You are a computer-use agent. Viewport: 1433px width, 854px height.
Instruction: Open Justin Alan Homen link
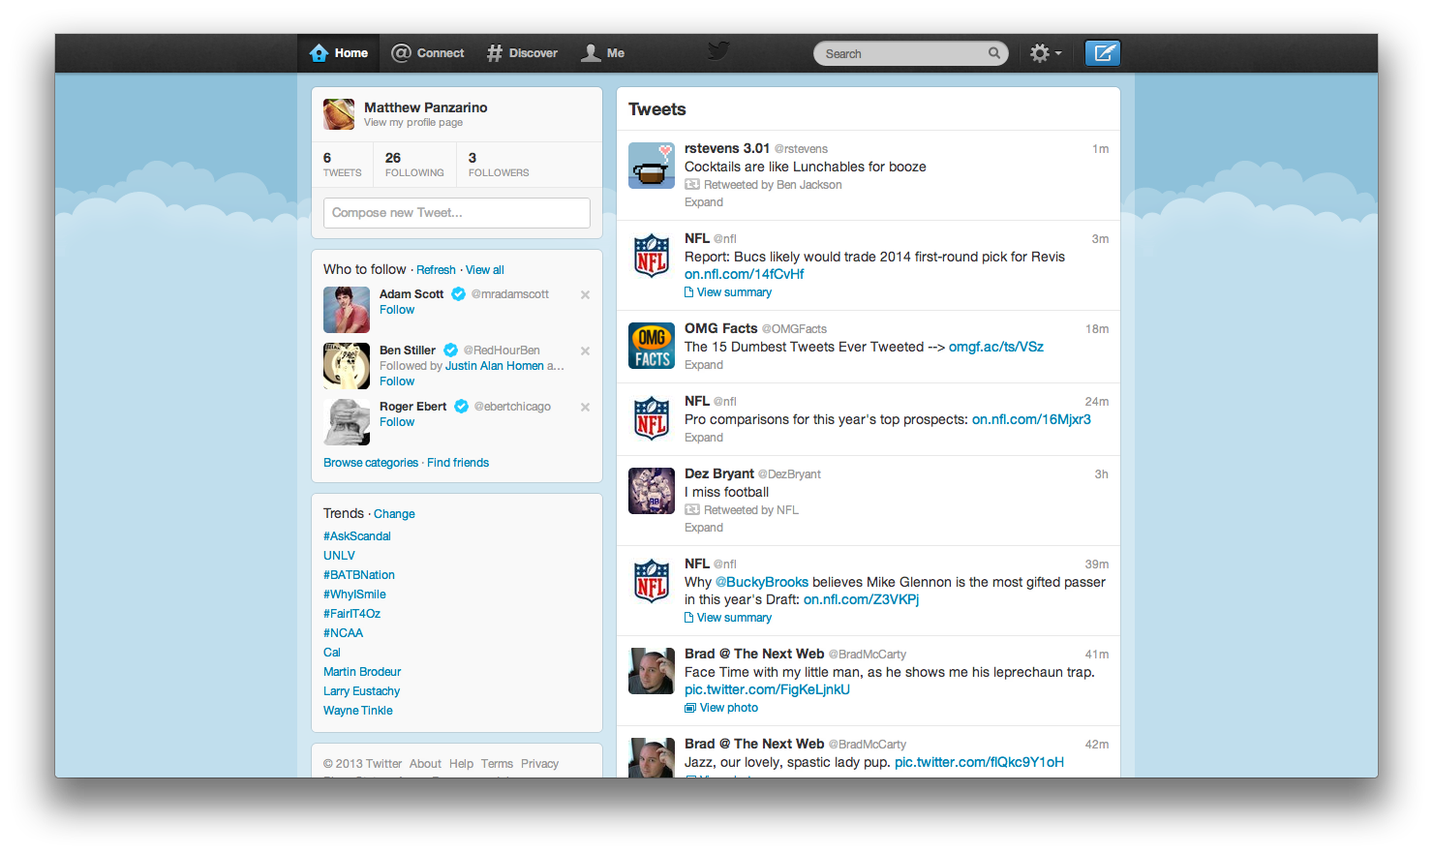[495, 366]
